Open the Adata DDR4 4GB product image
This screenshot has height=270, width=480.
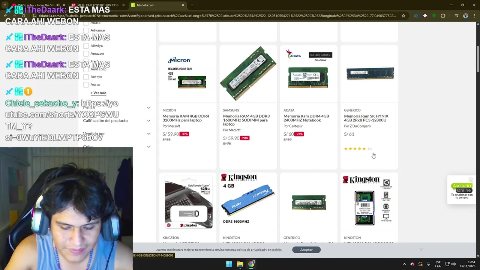click(309, 73)
